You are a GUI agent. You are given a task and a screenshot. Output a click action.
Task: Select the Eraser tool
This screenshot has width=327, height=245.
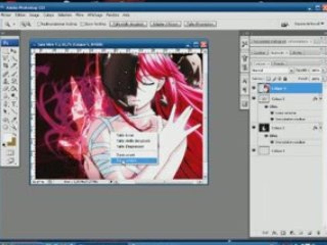(x=6, y=89)
